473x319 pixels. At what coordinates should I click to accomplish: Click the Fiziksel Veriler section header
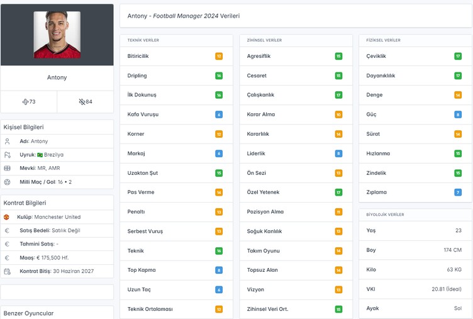pos(383,40)
